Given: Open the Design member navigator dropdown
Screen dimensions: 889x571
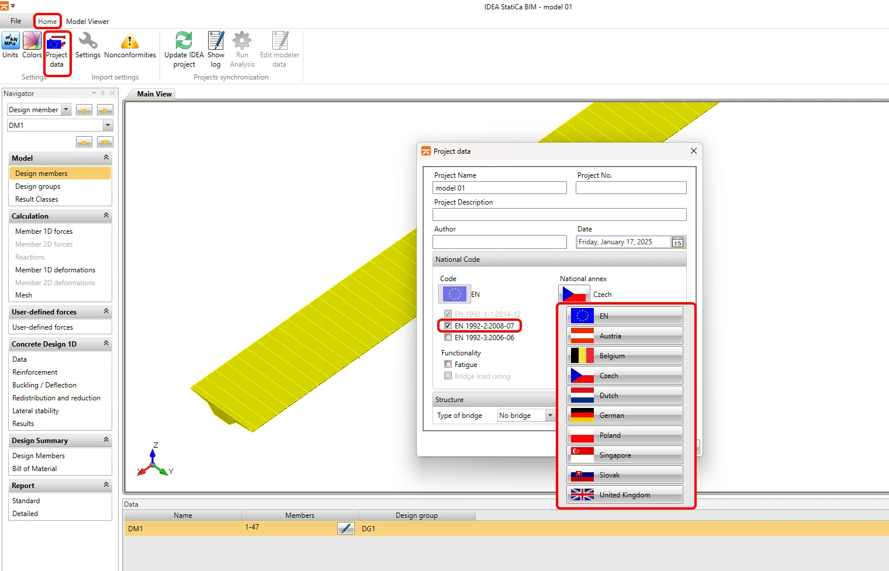Looking at the screenshot, I should [39, 110].
